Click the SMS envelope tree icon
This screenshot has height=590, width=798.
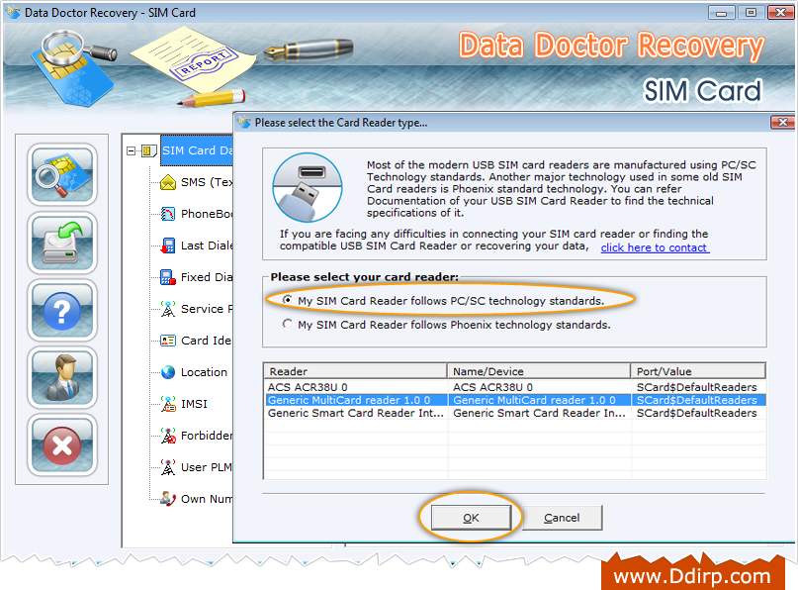pos(168,182)
